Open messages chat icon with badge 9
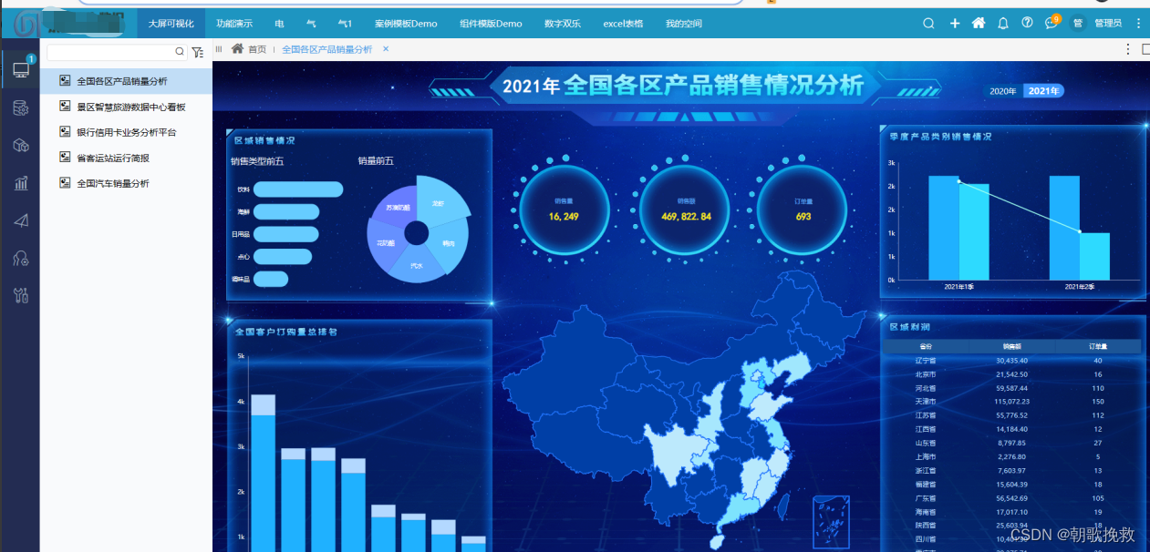This screenshot has width=1150, height=552. pyautogui.click(x=1052, y=23)
